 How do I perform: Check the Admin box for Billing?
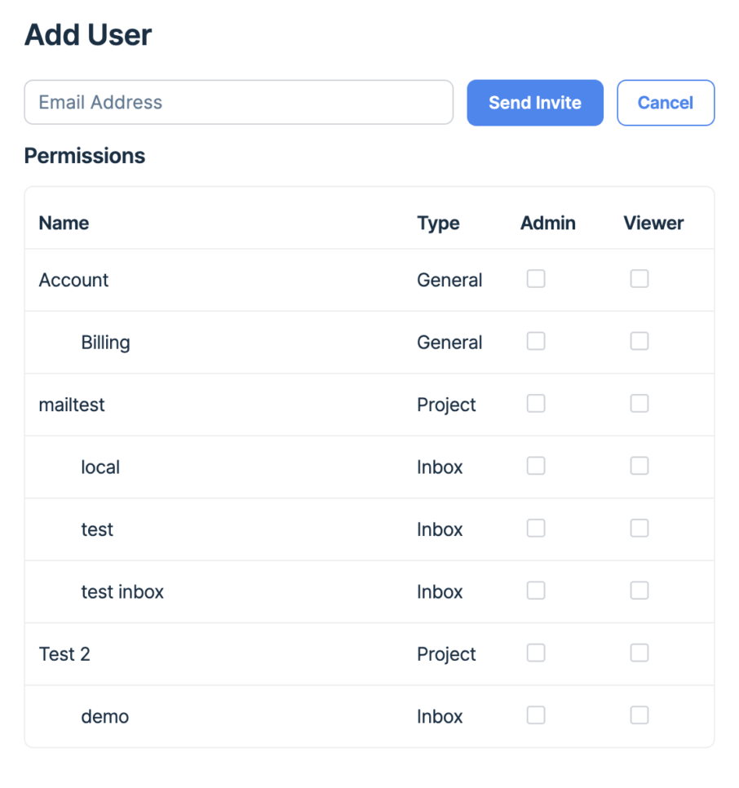click(536, 341)
